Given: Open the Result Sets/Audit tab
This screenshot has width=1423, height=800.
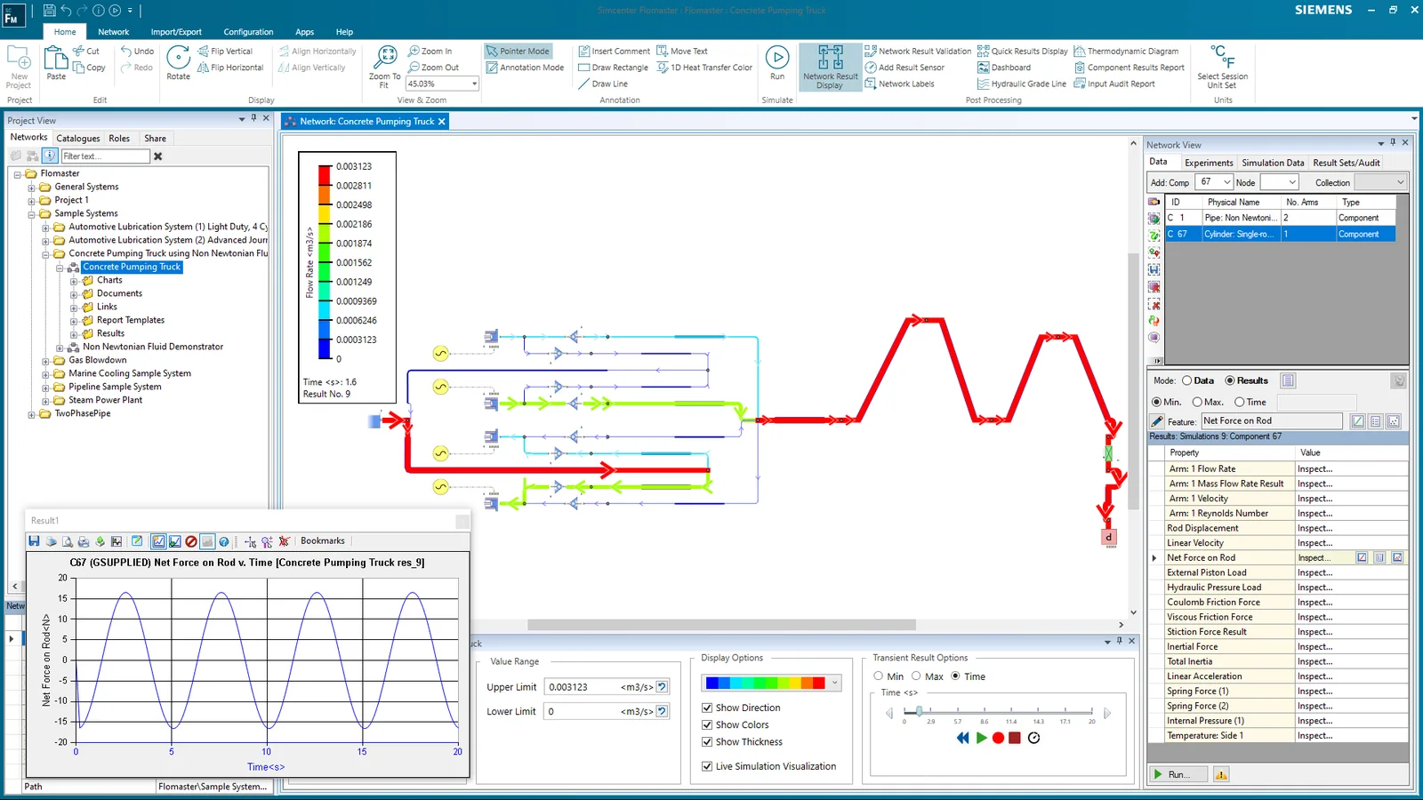Looking at the screenshot, I should [1347, 163].
